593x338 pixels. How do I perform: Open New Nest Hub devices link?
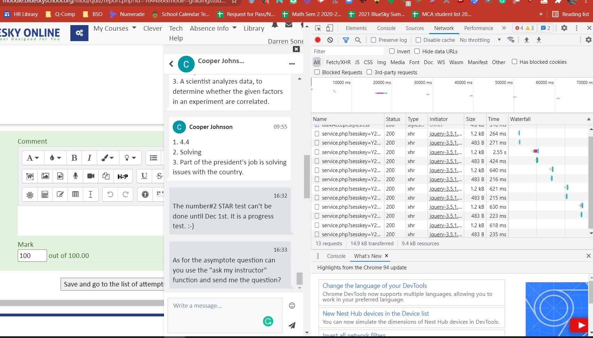point(376,314)
